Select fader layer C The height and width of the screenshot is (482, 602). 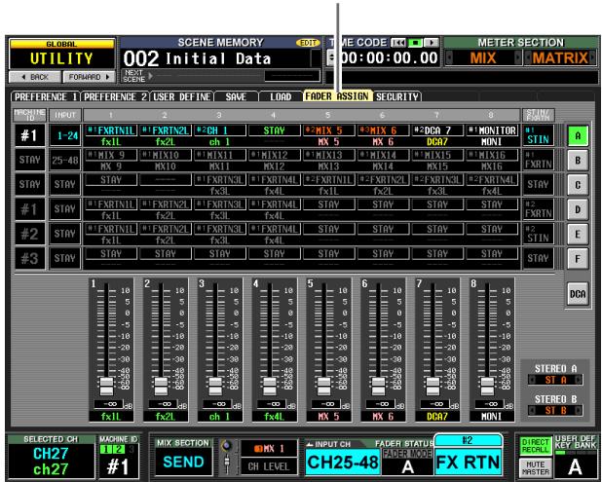578,185
